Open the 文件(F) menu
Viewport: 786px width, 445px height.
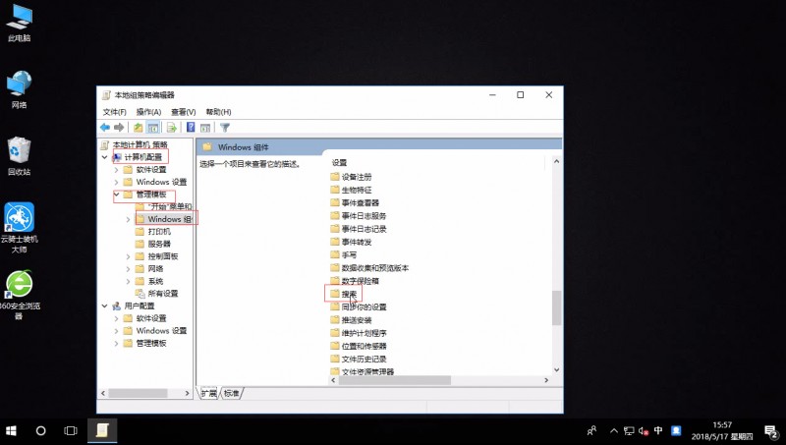(114, 112)
